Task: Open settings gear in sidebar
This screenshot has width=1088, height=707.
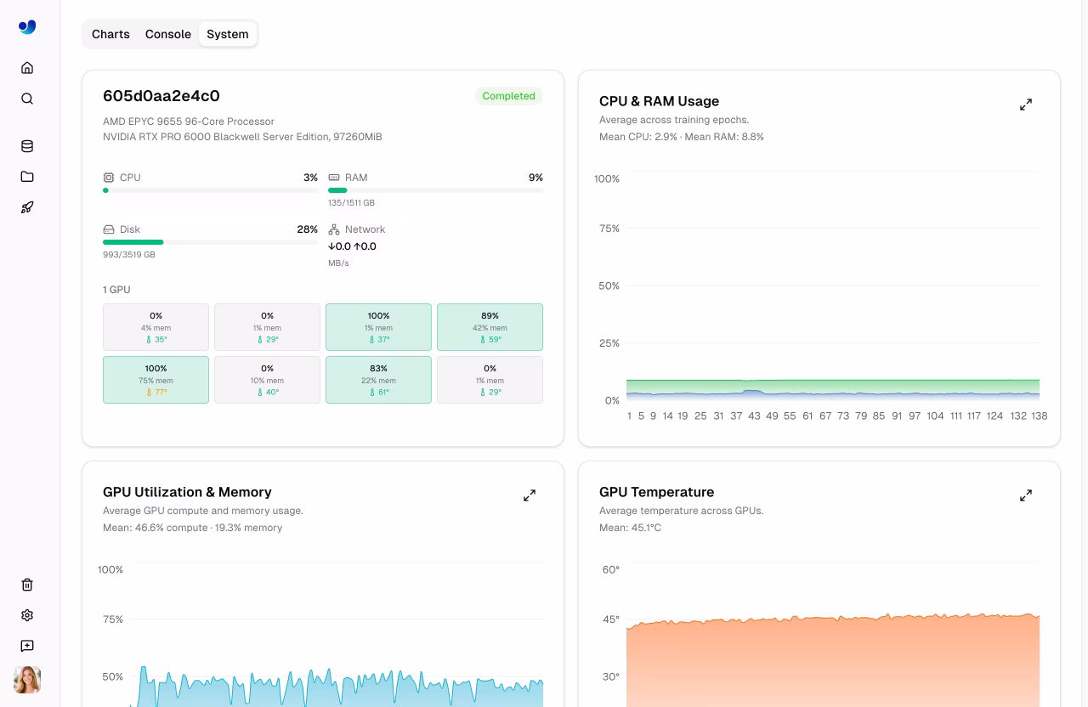Action: (x=27, y=615)
